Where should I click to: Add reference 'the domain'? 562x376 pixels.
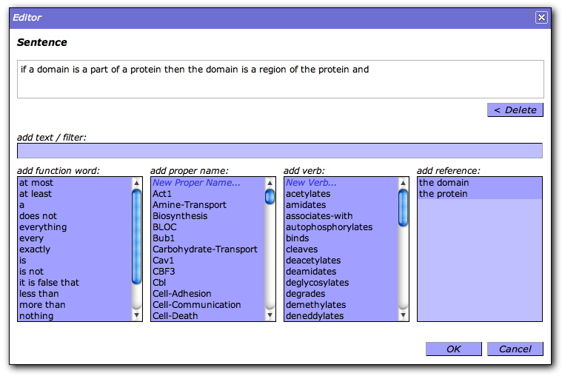pyautogui.click(x=444, y=183)
